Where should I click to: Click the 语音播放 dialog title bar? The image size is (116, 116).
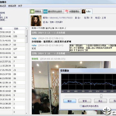(88, 71)
